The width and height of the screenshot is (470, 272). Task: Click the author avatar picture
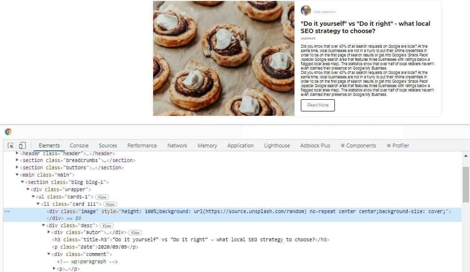306,11
